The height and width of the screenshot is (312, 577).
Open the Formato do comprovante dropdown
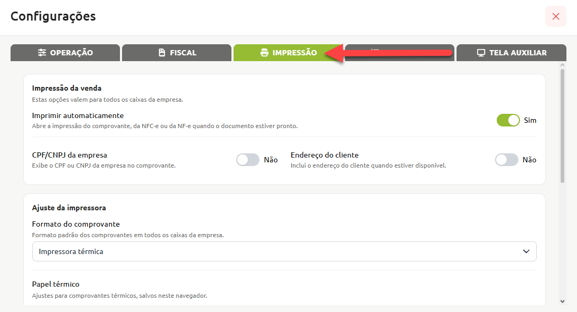284,251
